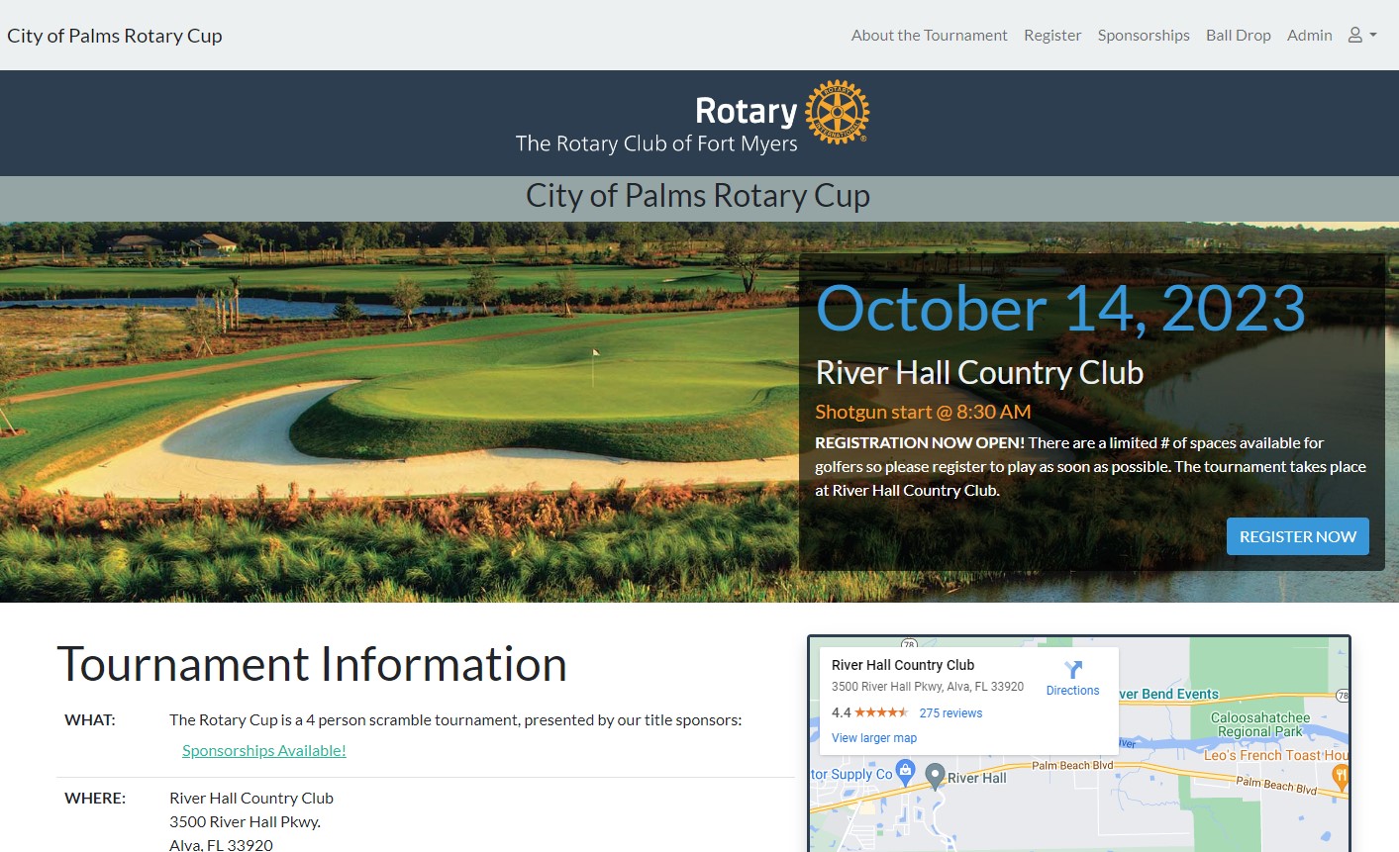Viewport: 1399px width, 852px height.
Task: Click the Directions arrow icon on map card
Action: pyautogui.click(x=1073, y=669)
